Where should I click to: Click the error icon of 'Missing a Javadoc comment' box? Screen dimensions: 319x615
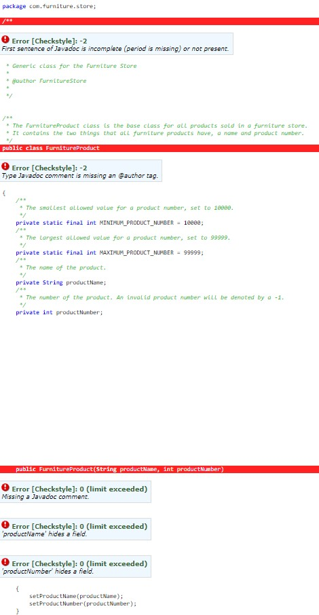pos(5,487)
